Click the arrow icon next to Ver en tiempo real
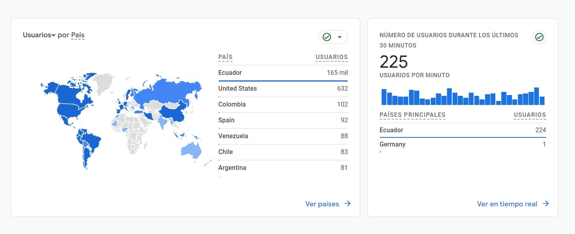 pyautogui.click(x=545, y=204)
